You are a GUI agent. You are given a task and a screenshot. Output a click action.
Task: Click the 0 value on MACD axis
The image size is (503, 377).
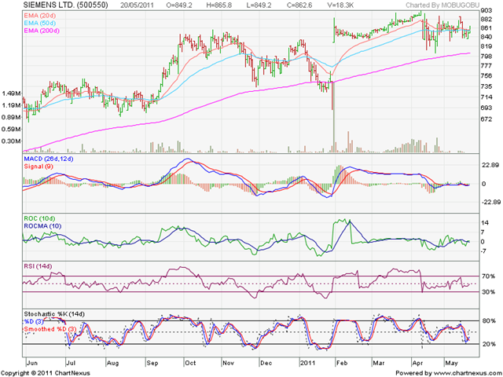[x=484, y=184]
